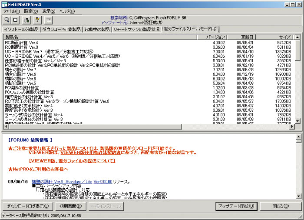Screen dimensions: 304x220
Task: Select row PC単純桁の設計 Ver.3
Action: (149, 65)
